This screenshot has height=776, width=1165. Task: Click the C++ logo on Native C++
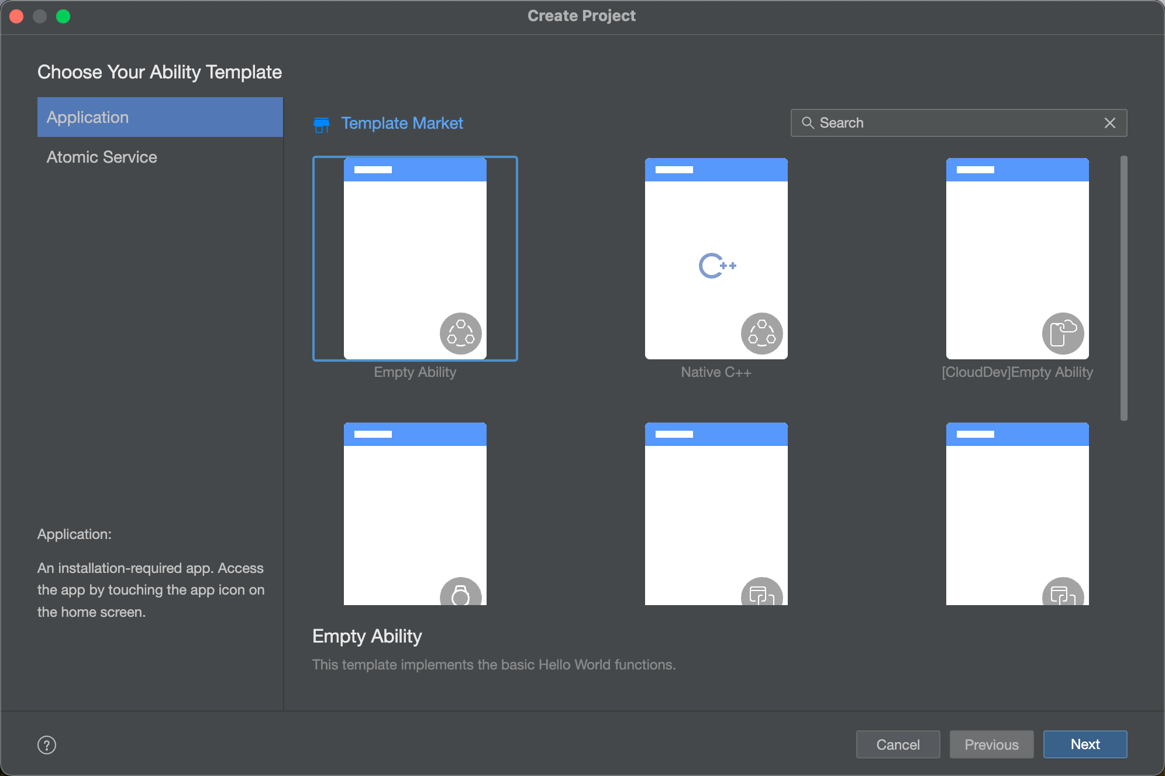[717, 266]
